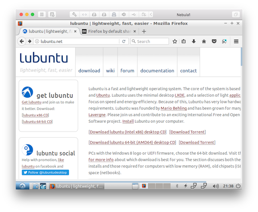Go to the Firefox home page

pos(204,41)
